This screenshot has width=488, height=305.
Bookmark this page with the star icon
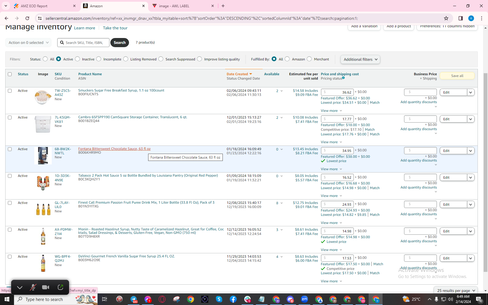[446, 18]
